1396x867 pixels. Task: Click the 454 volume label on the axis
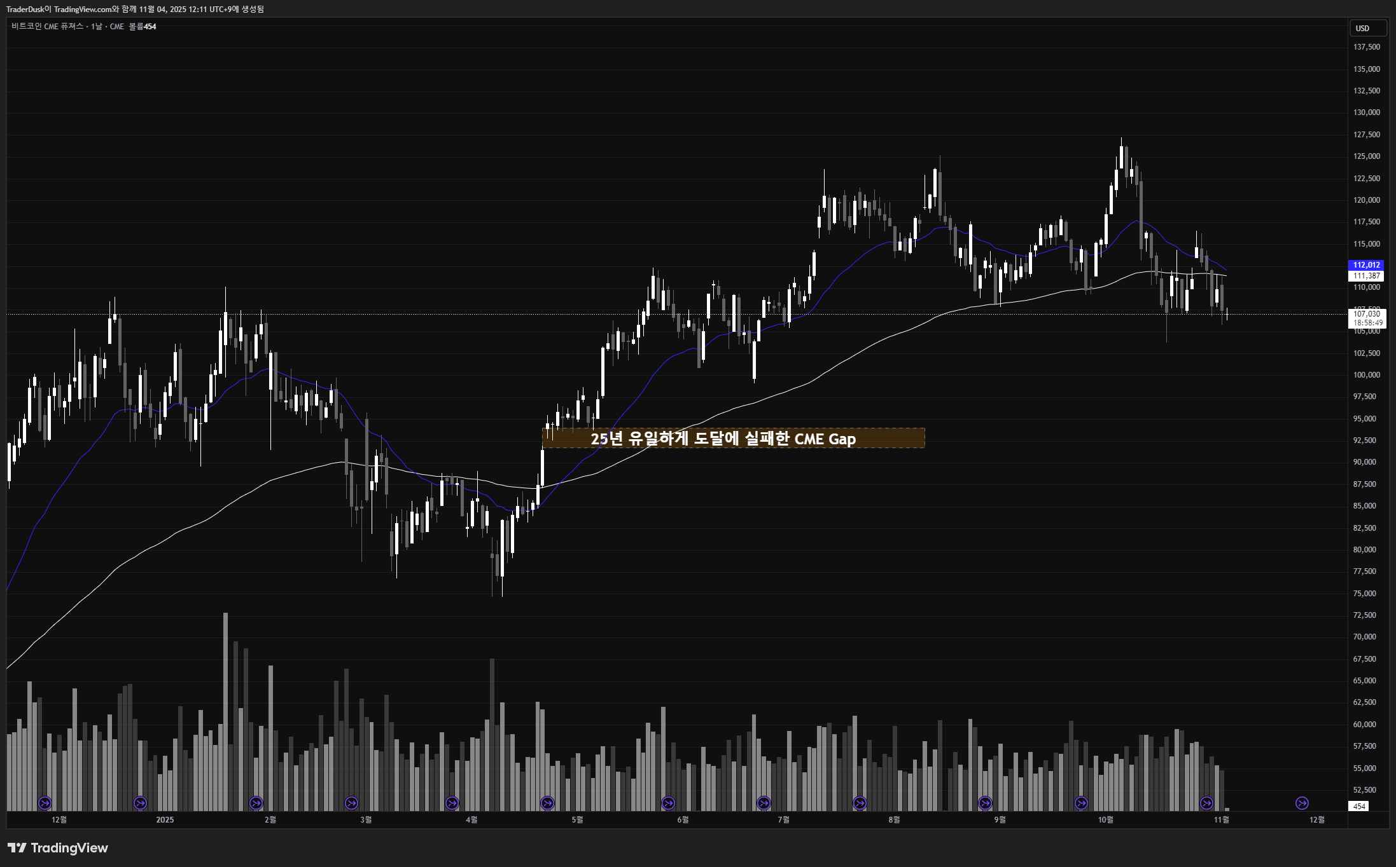pos(1359,806)
